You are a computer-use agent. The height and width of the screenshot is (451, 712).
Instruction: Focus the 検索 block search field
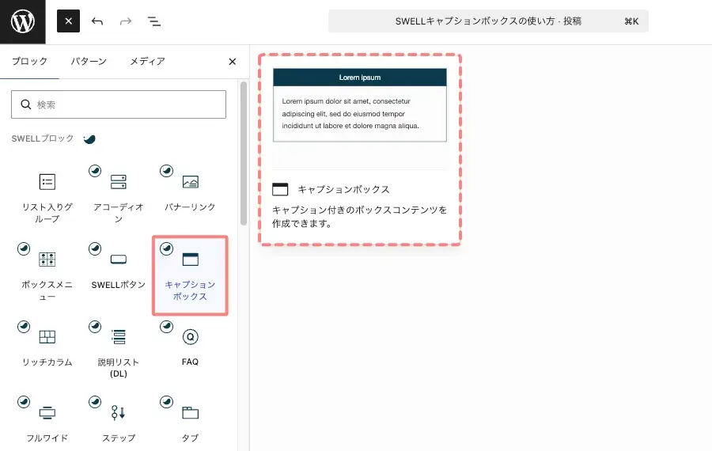tap(119, 104)
